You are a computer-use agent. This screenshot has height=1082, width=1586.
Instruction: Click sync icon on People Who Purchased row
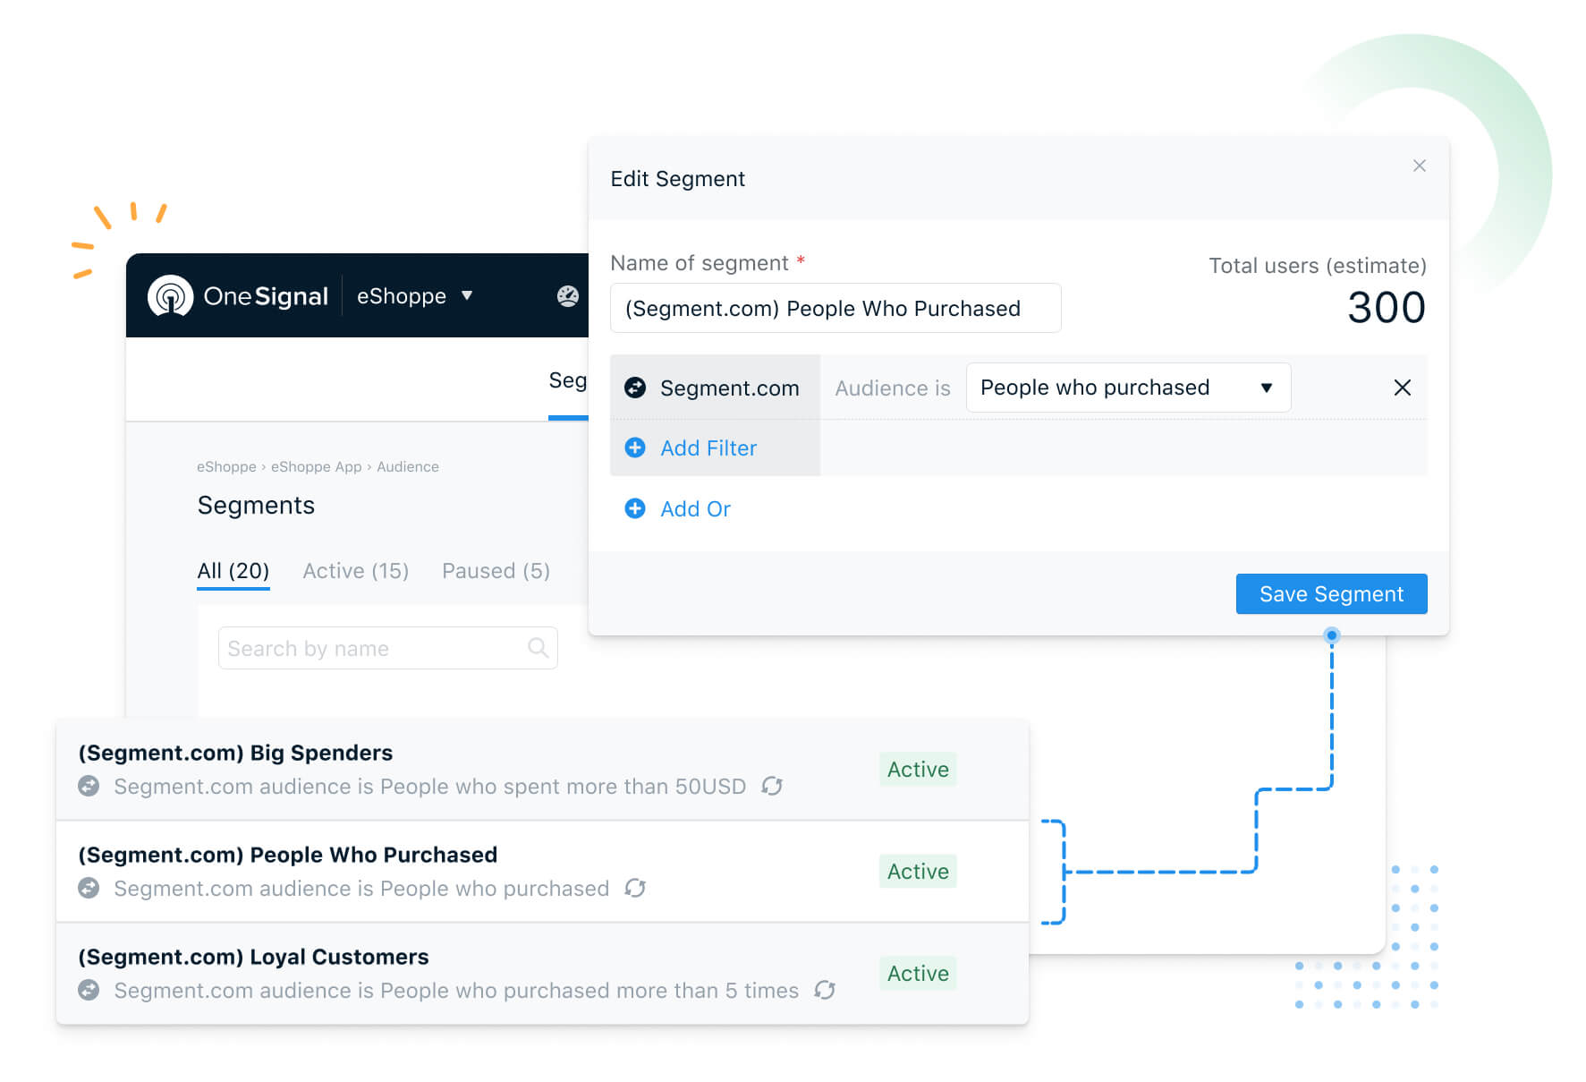(x=635, y=888)
